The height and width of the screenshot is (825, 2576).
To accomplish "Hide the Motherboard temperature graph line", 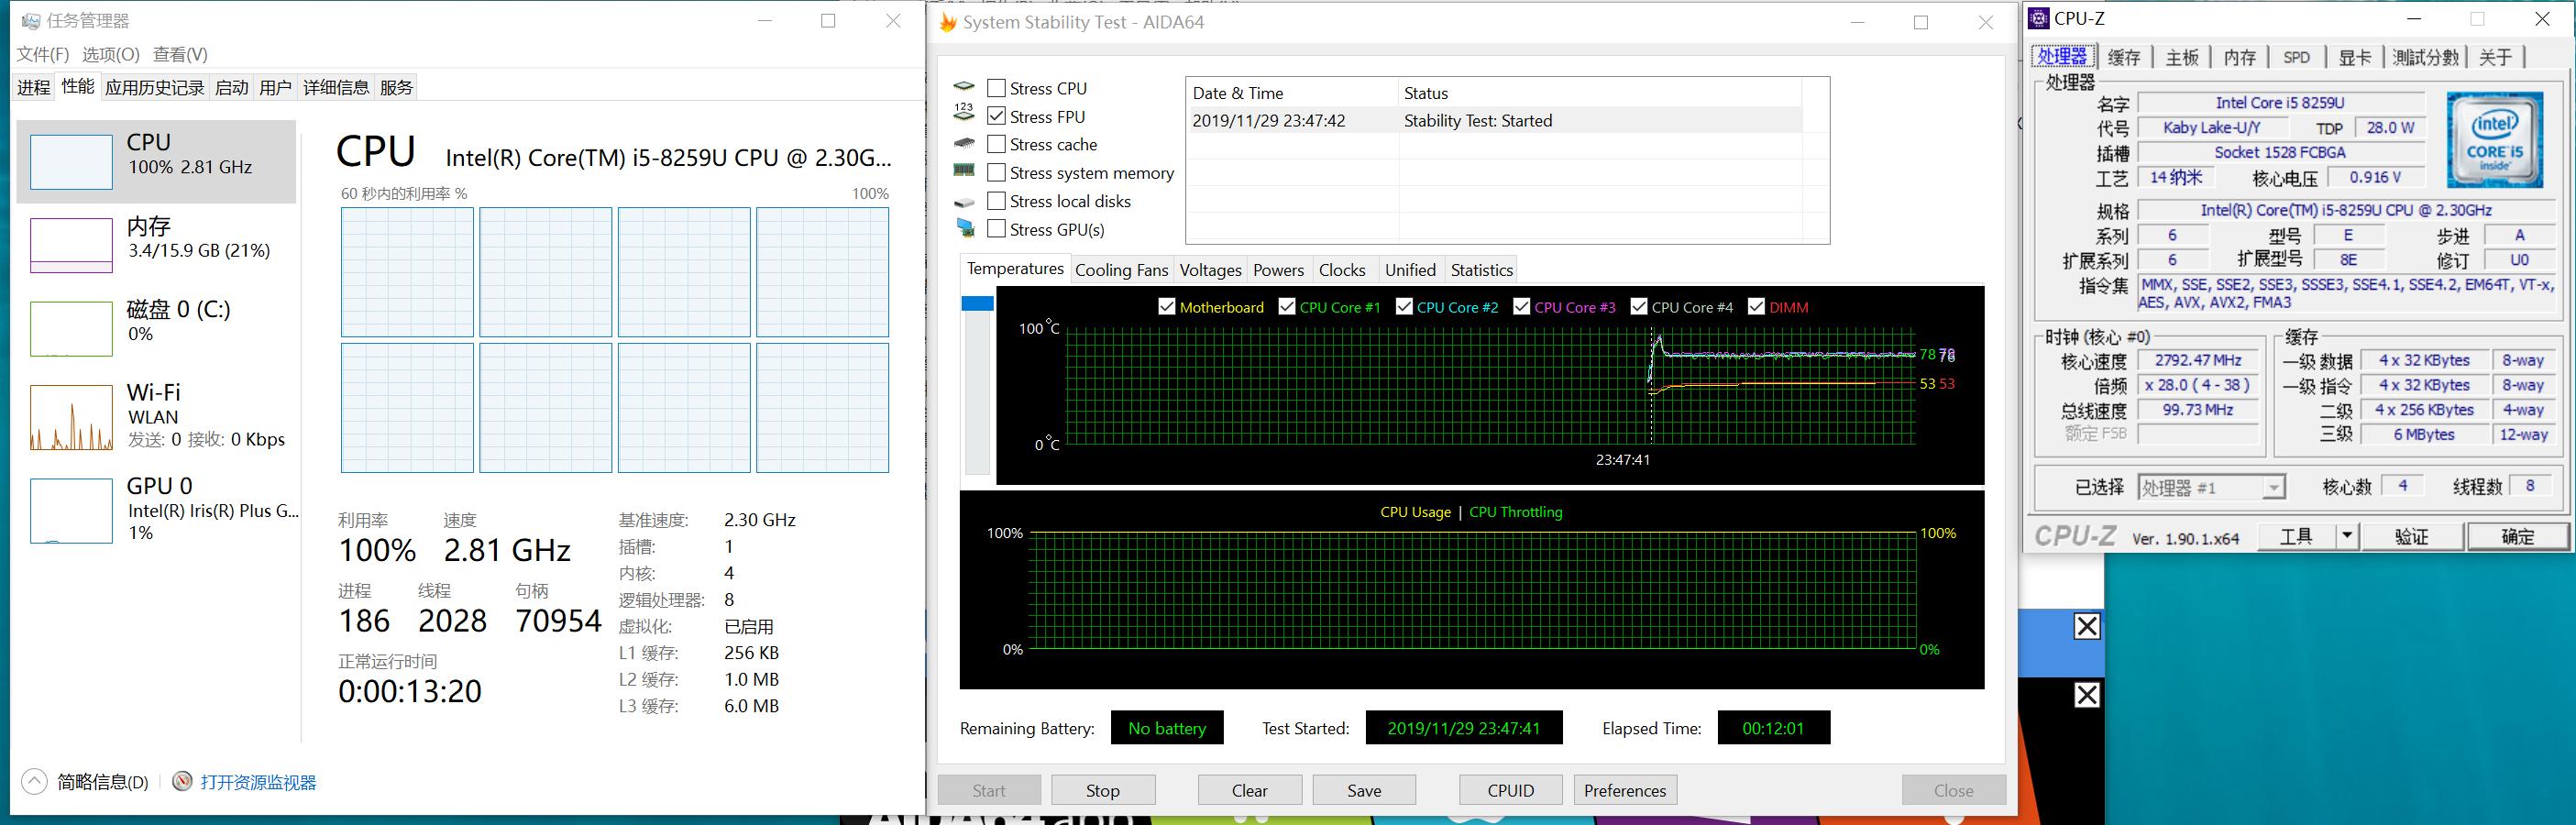I will click(1166, 307).
